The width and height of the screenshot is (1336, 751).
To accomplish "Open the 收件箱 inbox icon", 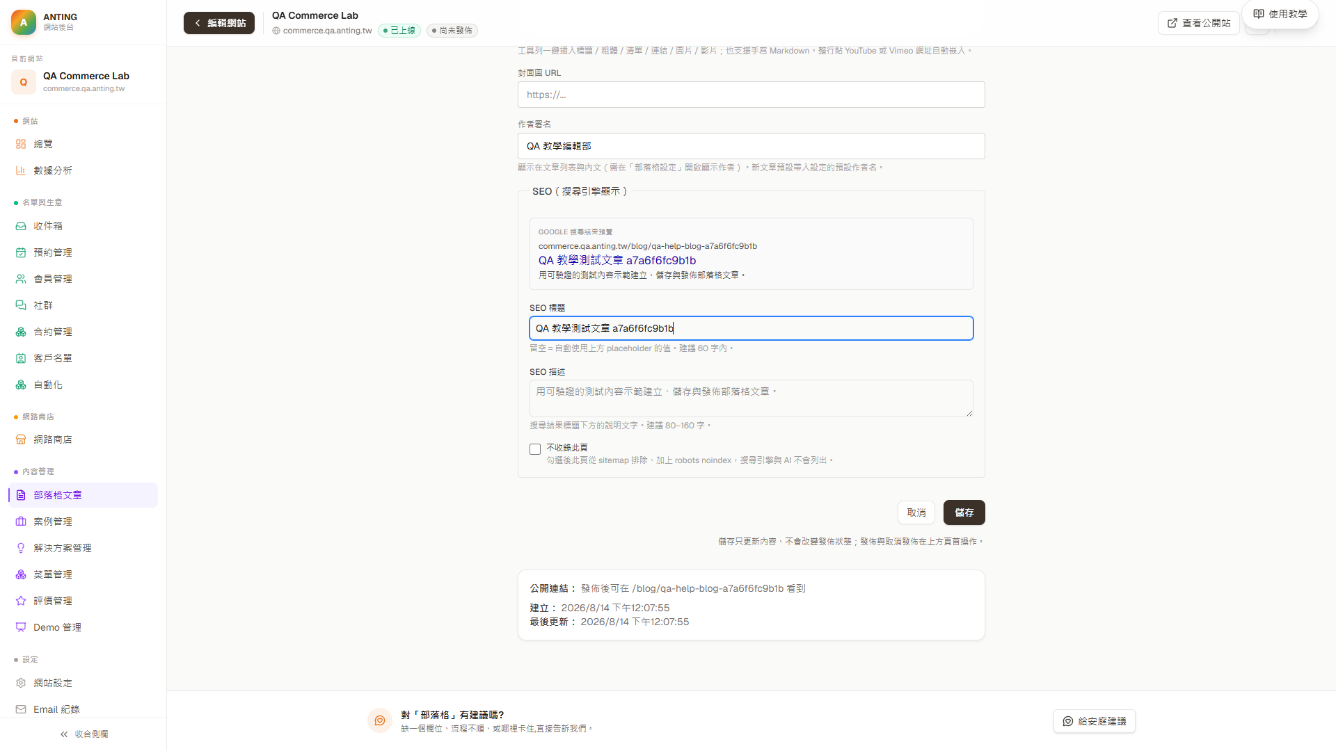I will 21,226.
